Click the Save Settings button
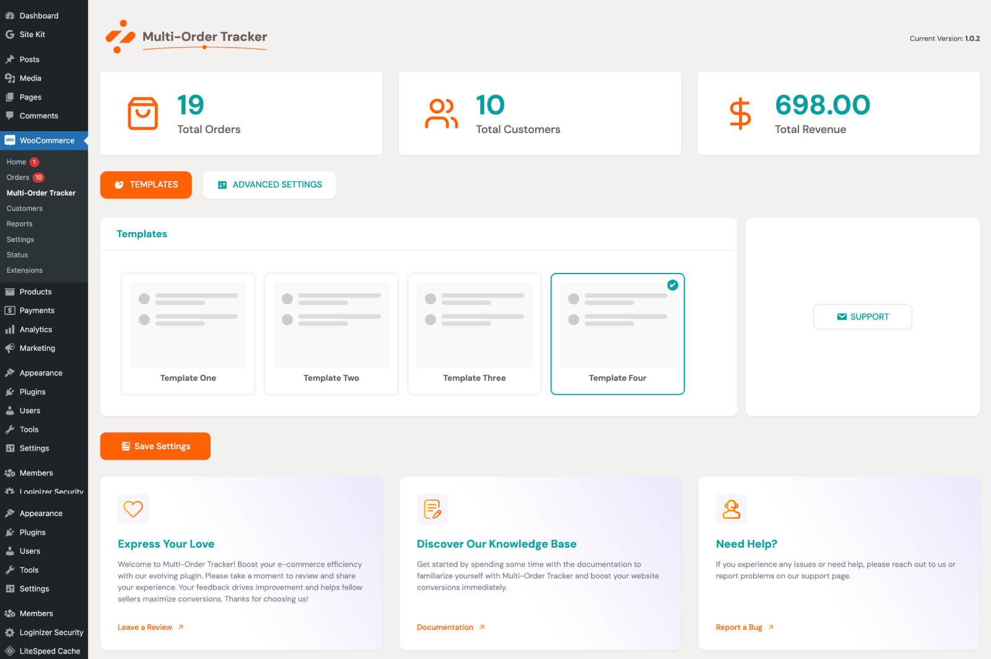Screen dimensions: 991x659 click(x=155, y=446)
